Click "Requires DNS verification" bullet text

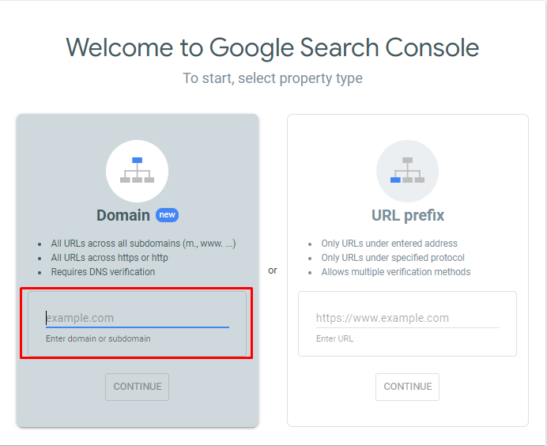(103, 272)
